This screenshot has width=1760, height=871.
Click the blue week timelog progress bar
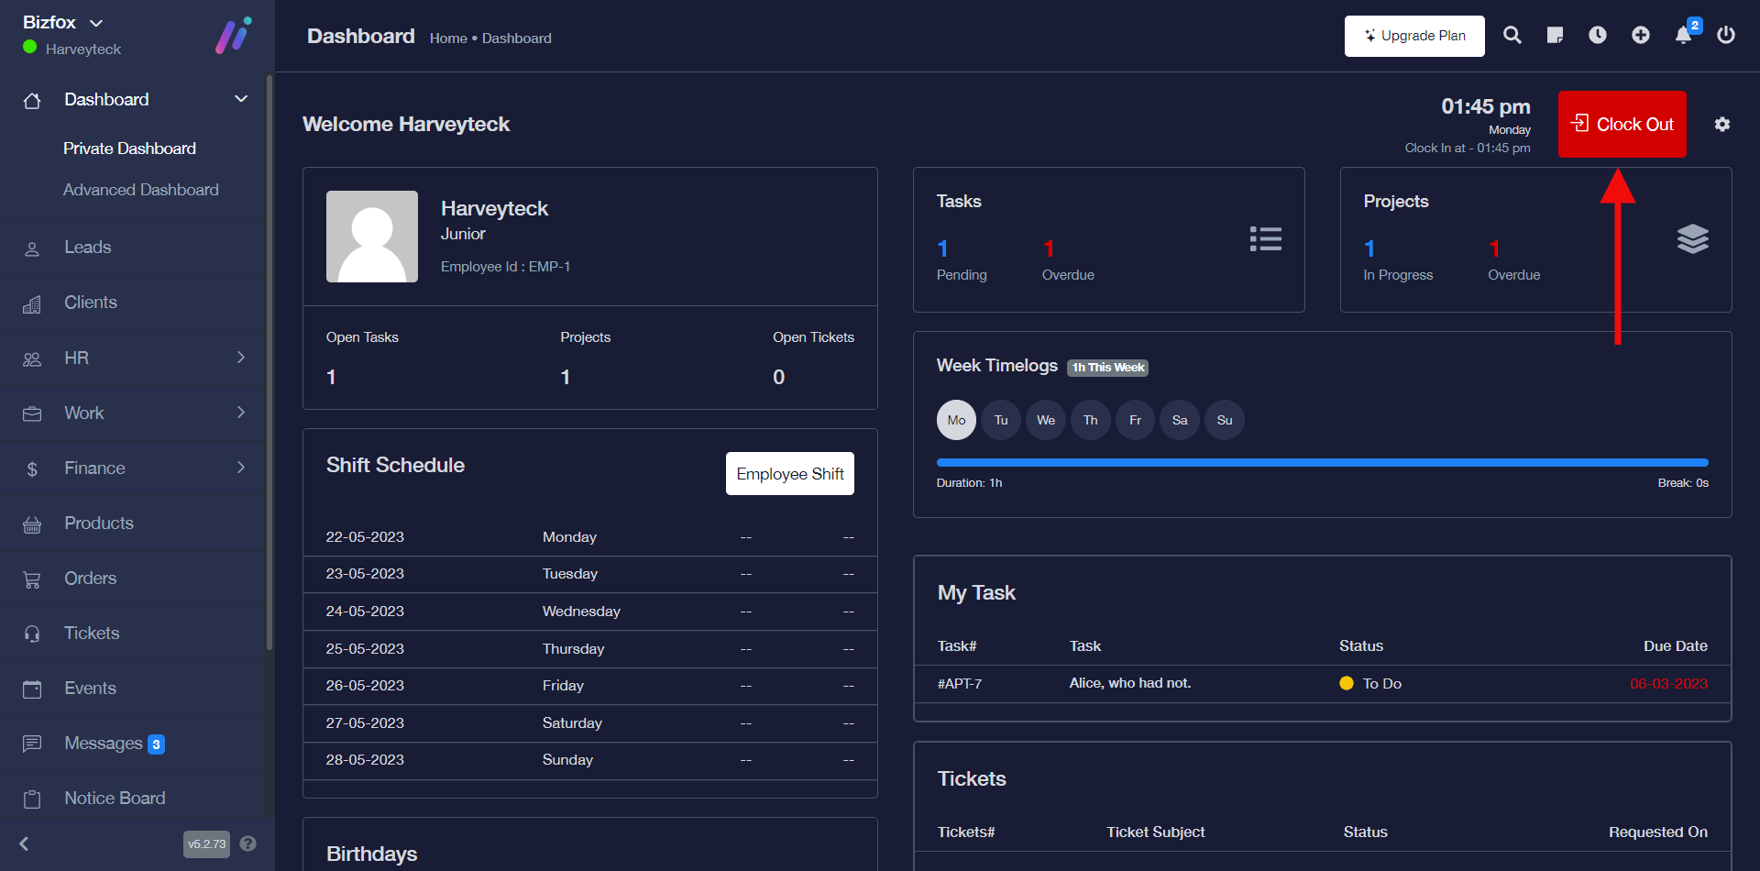[1322, 463]
